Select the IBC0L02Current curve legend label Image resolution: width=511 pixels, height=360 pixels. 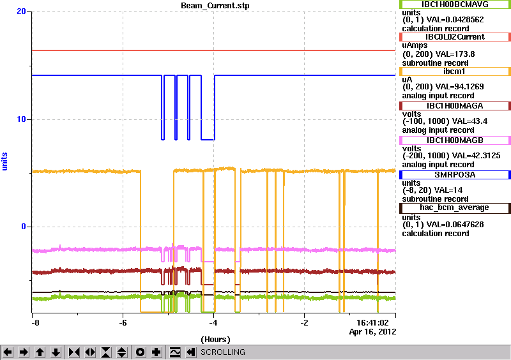click(x=455, y=37)
